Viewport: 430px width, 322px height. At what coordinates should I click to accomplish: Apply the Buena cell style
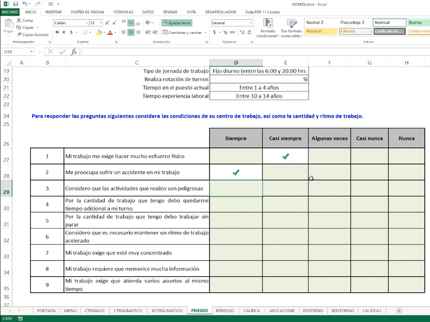[419, 23]
